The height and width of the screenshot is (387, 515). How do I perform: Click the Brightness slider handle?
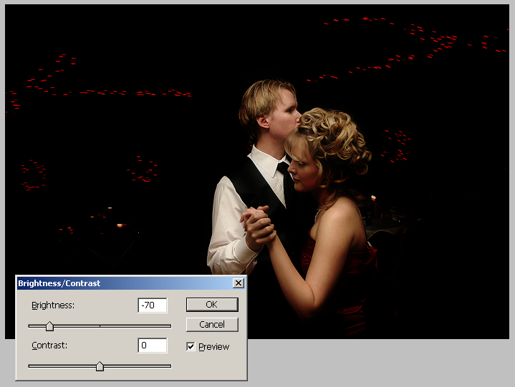[x=49, y=326]
